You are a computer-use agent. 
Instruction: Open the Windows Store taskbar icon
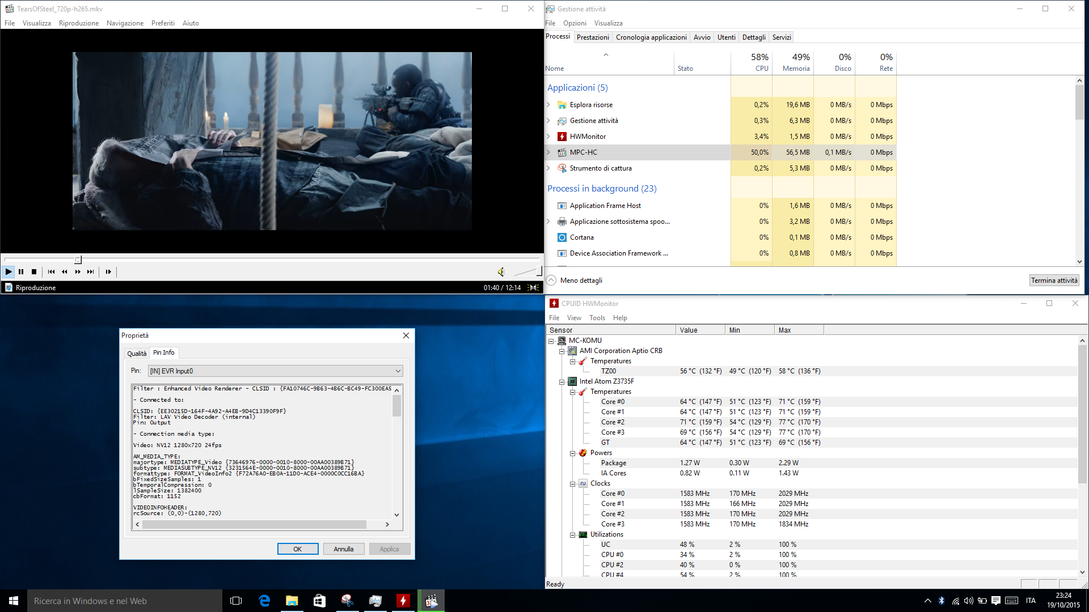[x=320, y=601]
